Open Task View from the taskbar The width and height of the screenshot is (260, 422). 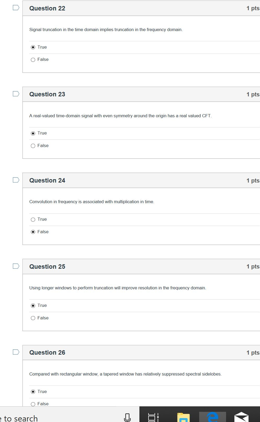(153, 417)
